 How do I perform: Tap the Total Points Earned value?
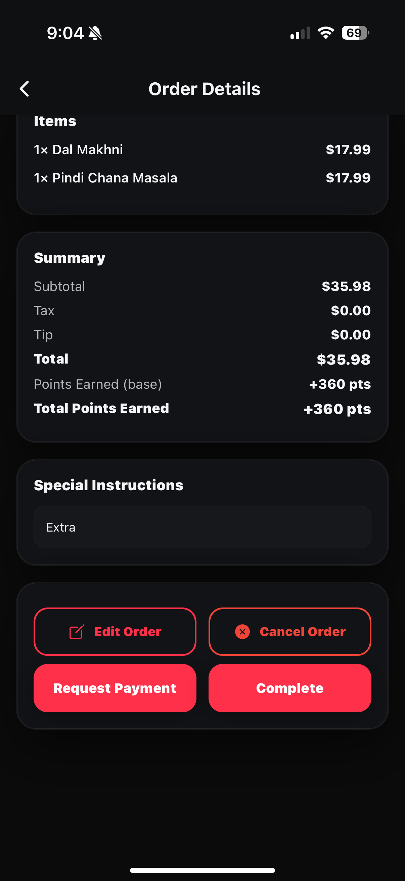[337, 409]
